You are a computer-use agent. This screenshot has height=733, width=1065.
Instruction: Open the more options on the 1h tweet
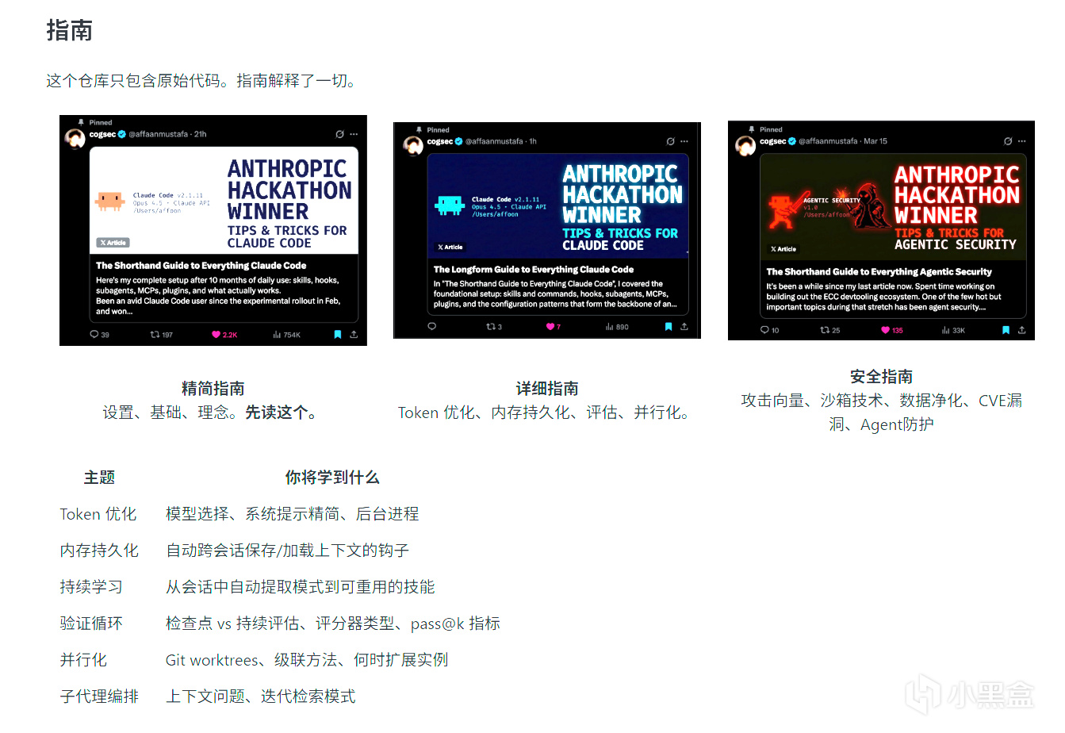point(684,141)
